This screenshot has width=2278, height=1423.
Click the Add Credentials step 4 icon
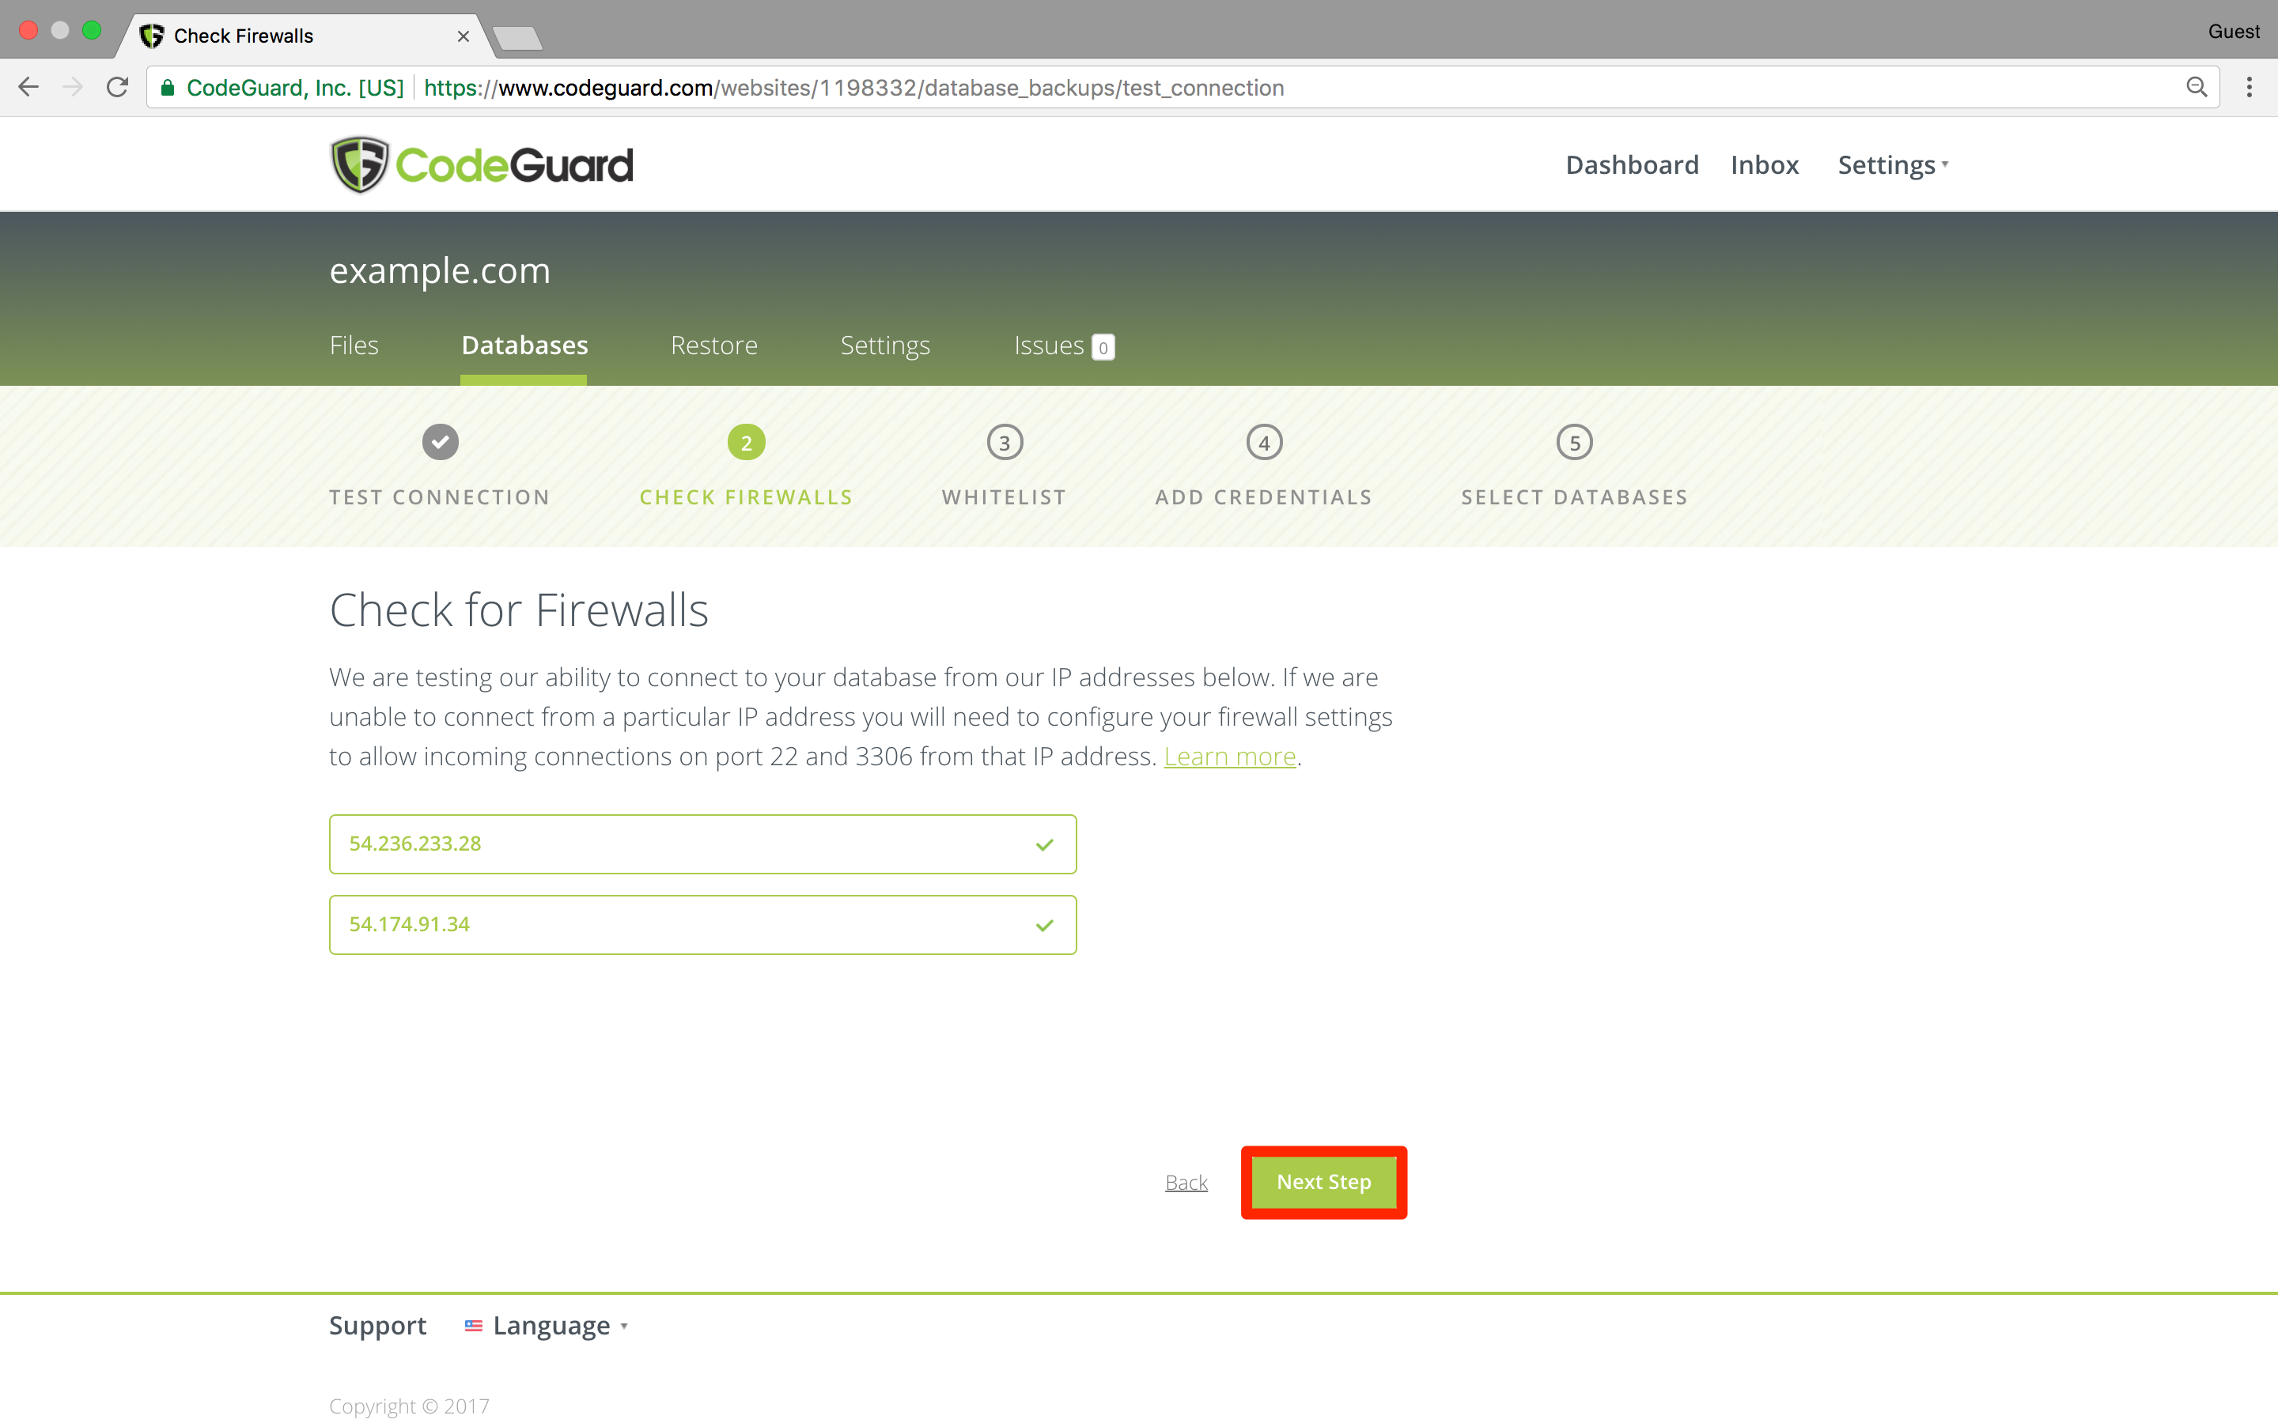click(x=1265, y=443)
